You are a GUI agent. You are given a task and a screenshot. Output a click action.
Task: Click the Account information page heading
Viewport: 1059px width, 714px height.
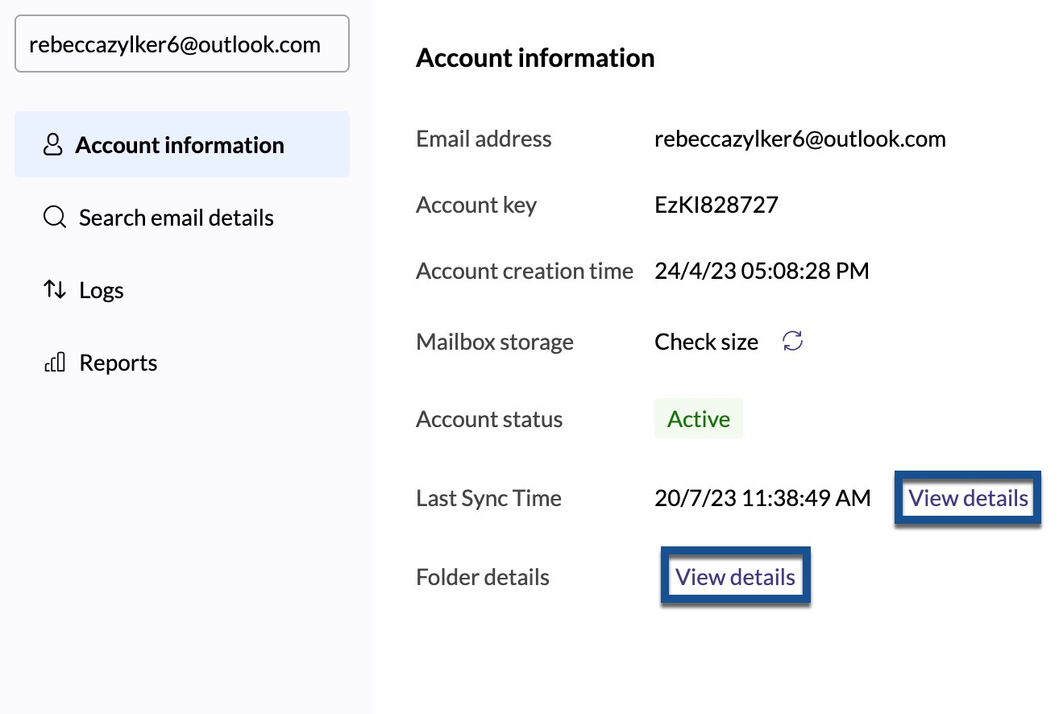tap(535, 58)
